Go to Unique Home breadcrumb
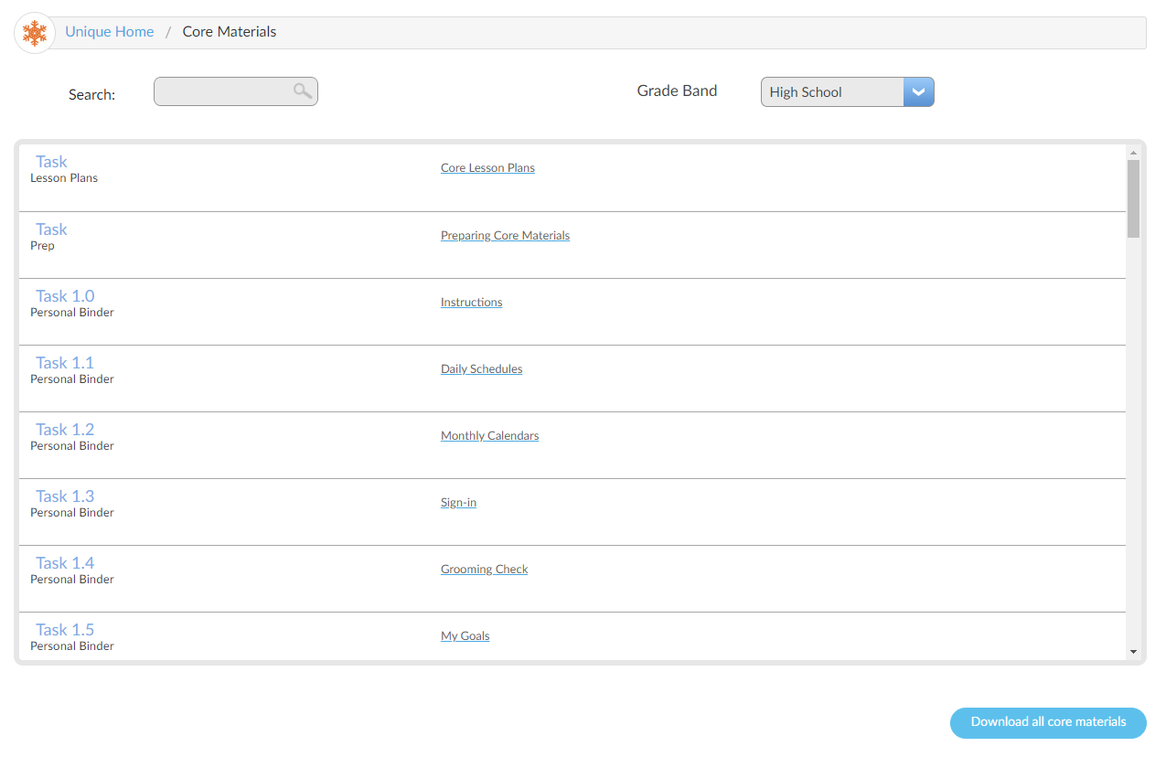The image size is (1155, 757). (110, 32)
